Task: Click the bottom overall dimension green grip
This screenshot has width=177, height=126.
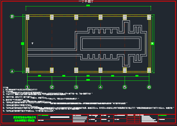Action: click(88, 80)
